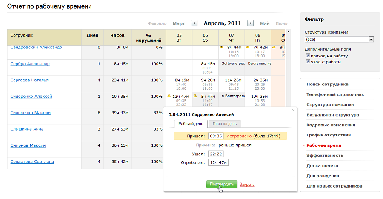The width and height of the screenshot is (383, 199).
Task: Open employee Слышкина Анна
Action: (x=27, y=129)
